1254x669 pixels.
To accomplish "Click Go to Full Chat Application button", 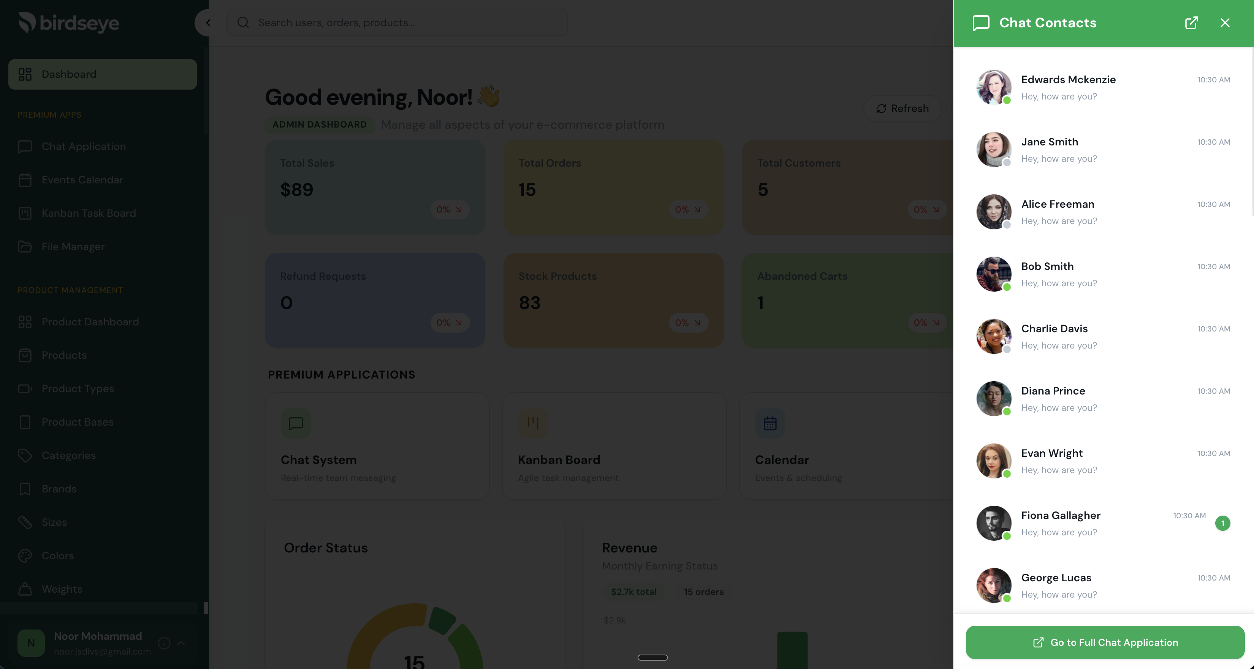I will tap(1105, 642).
